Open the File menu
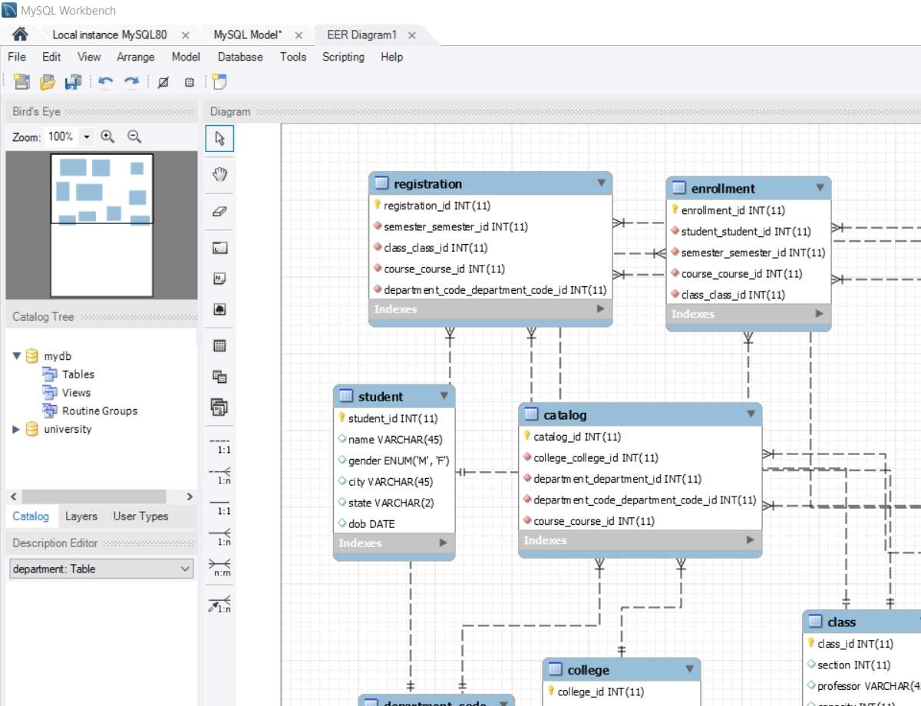 17,57
